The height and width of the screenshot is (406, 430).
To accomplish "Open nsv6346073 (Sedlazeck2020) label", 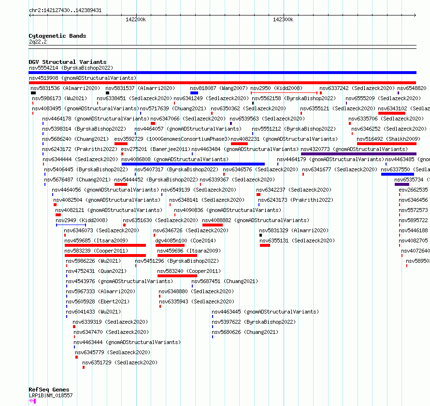I will coord(101,230).
